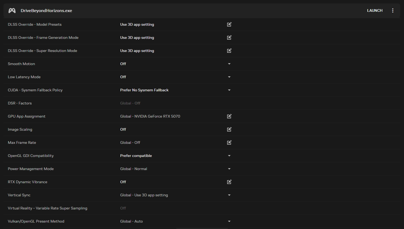
Task: Edit the DLSS Super Resolution Mode setting
Action: click(x=229, y=51)
